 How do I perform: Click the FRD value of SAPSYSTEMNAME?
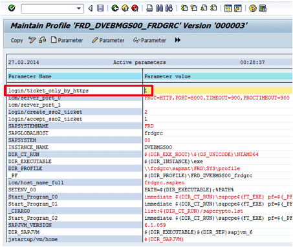[149, 126]
